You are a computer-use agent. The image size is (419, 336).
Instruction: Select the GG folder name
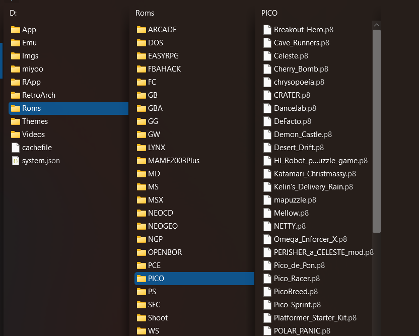point(153,121)
